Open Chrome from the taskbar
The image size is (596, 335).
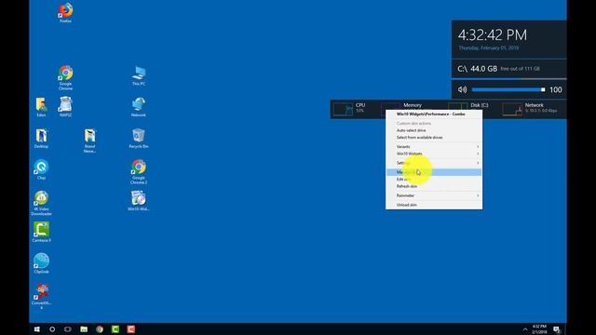(100, 328)
